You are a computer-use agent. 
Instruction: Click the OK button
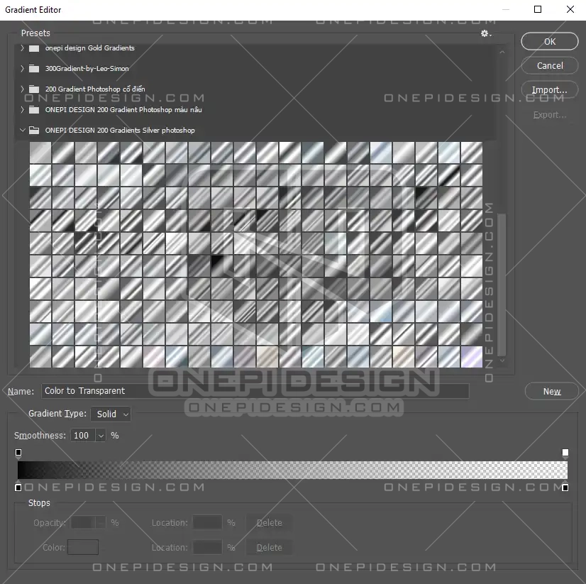point(549,42)
